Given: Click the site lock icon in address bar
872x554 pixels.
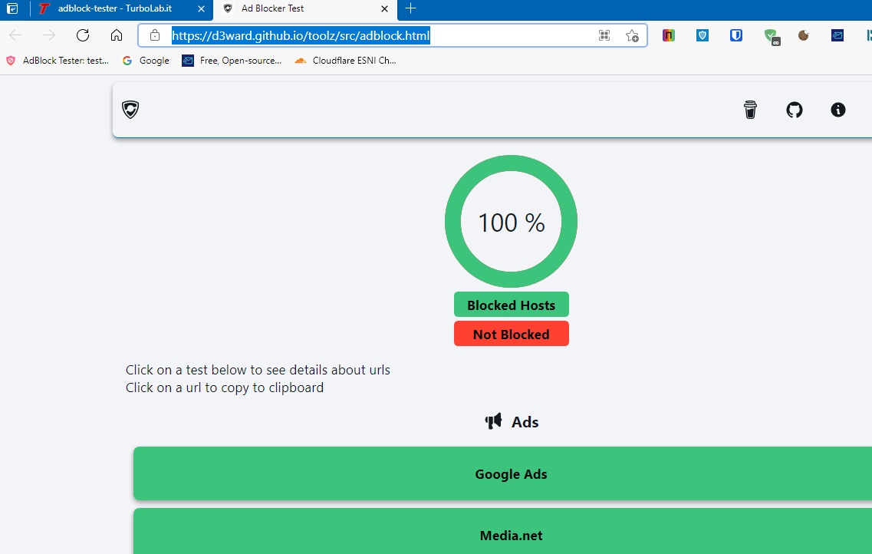Looking at the screenshot, I should click(x=155, y=35).
